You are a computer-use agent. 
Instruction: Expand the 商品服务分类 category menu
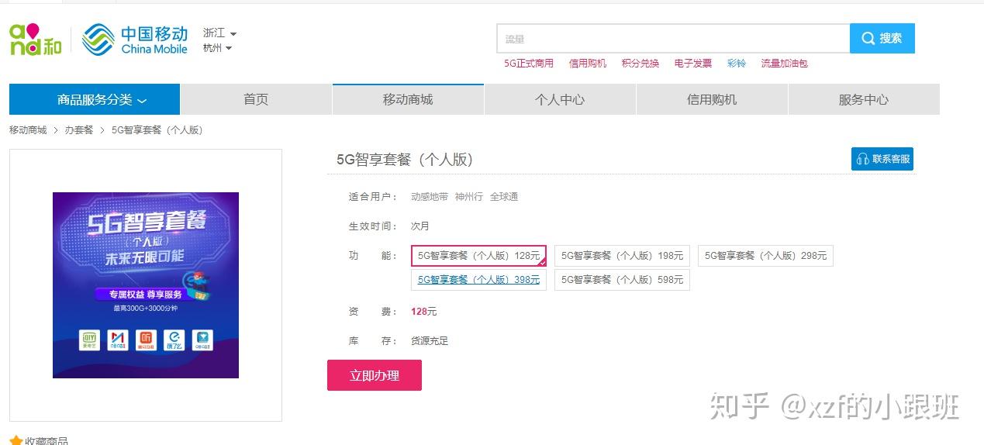[x=95, y=99]
